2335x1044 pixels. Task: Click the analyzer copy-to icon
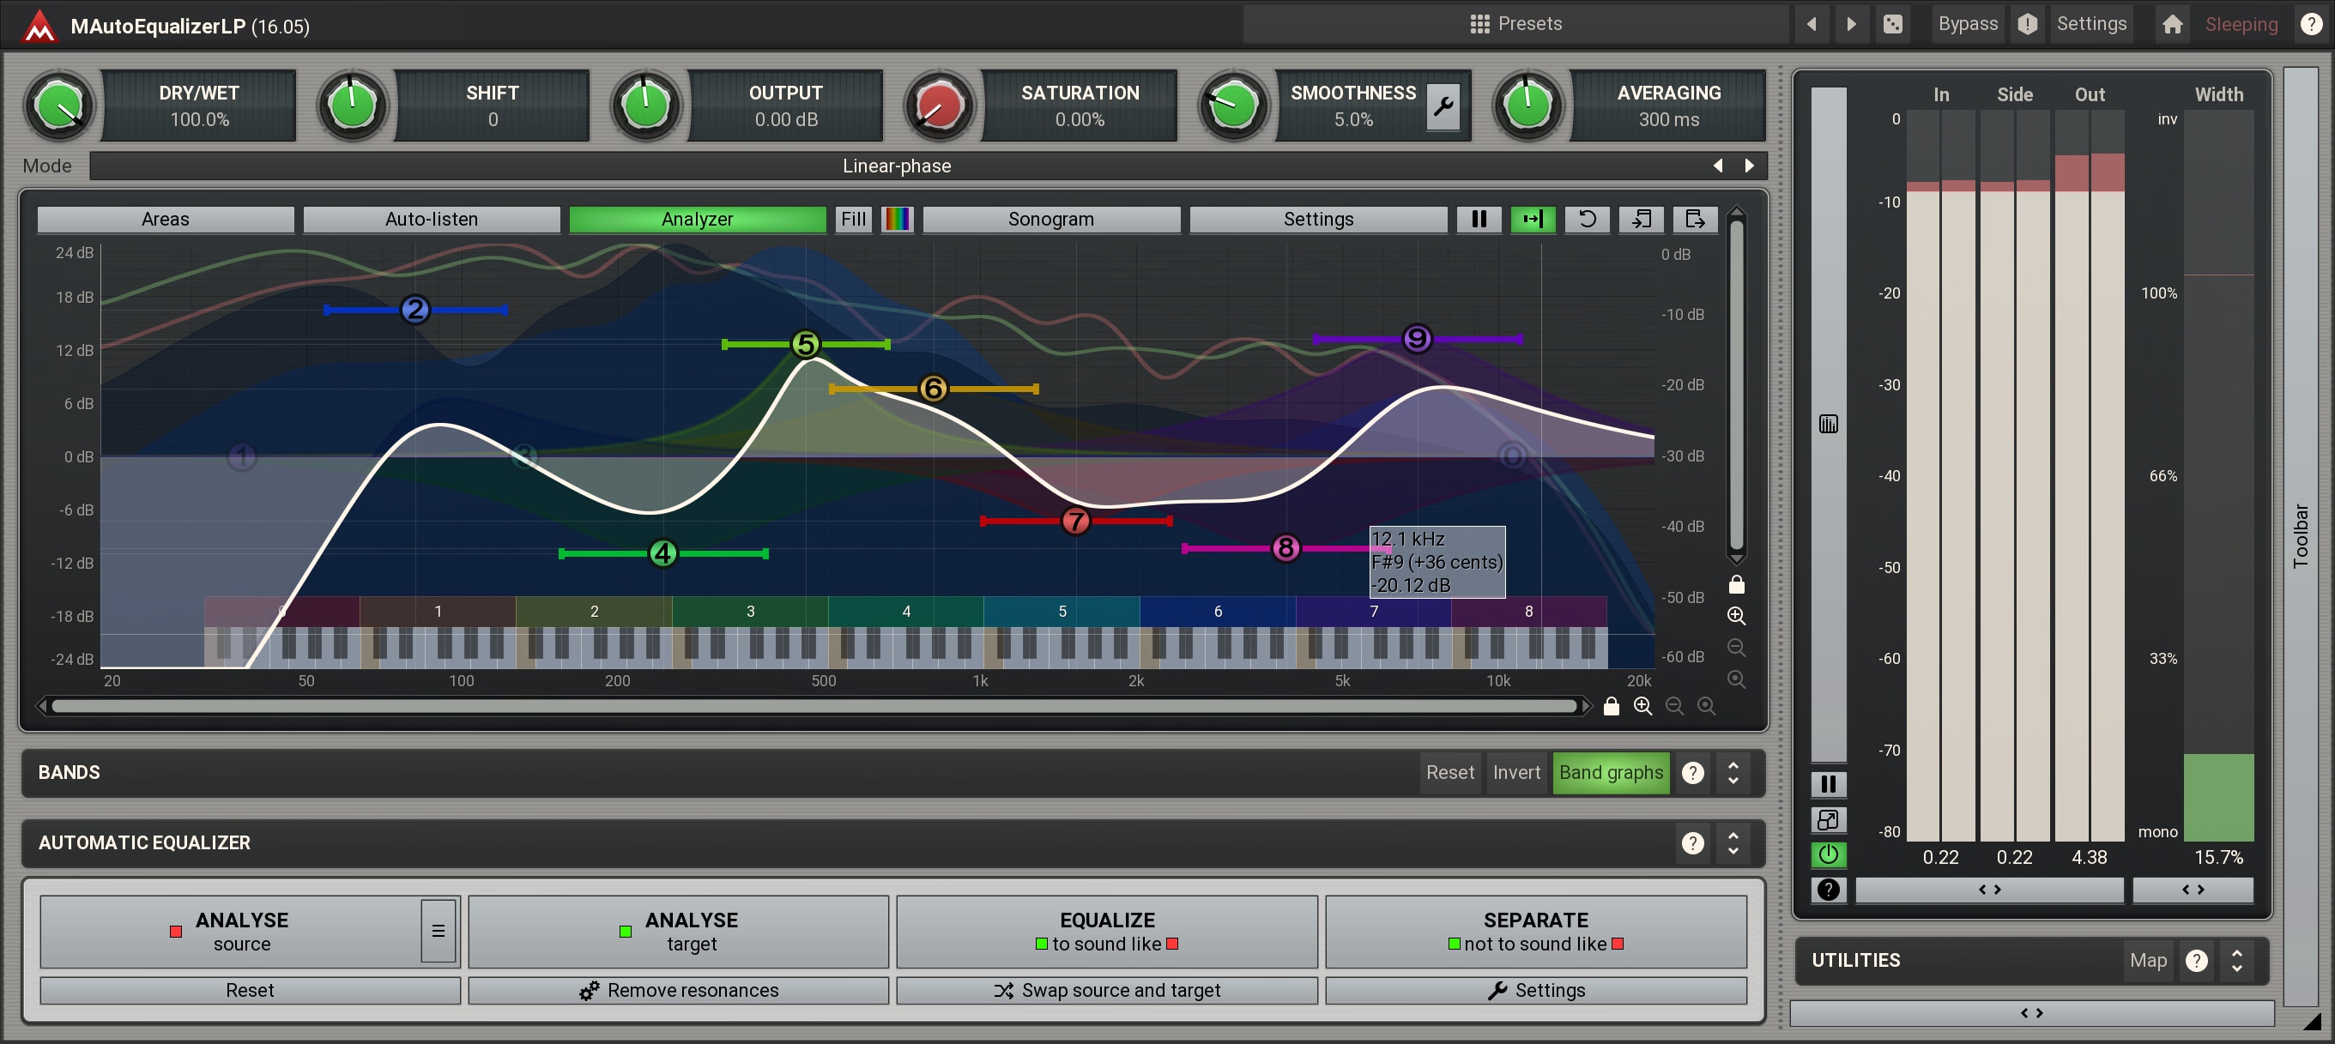(x=1642, y=220)
